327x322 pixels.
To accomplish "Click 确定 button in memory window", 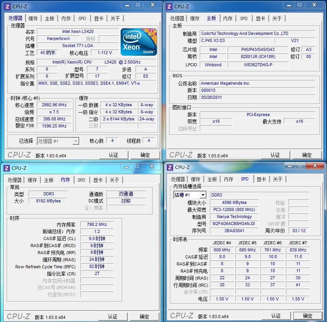I will (145, 317).
